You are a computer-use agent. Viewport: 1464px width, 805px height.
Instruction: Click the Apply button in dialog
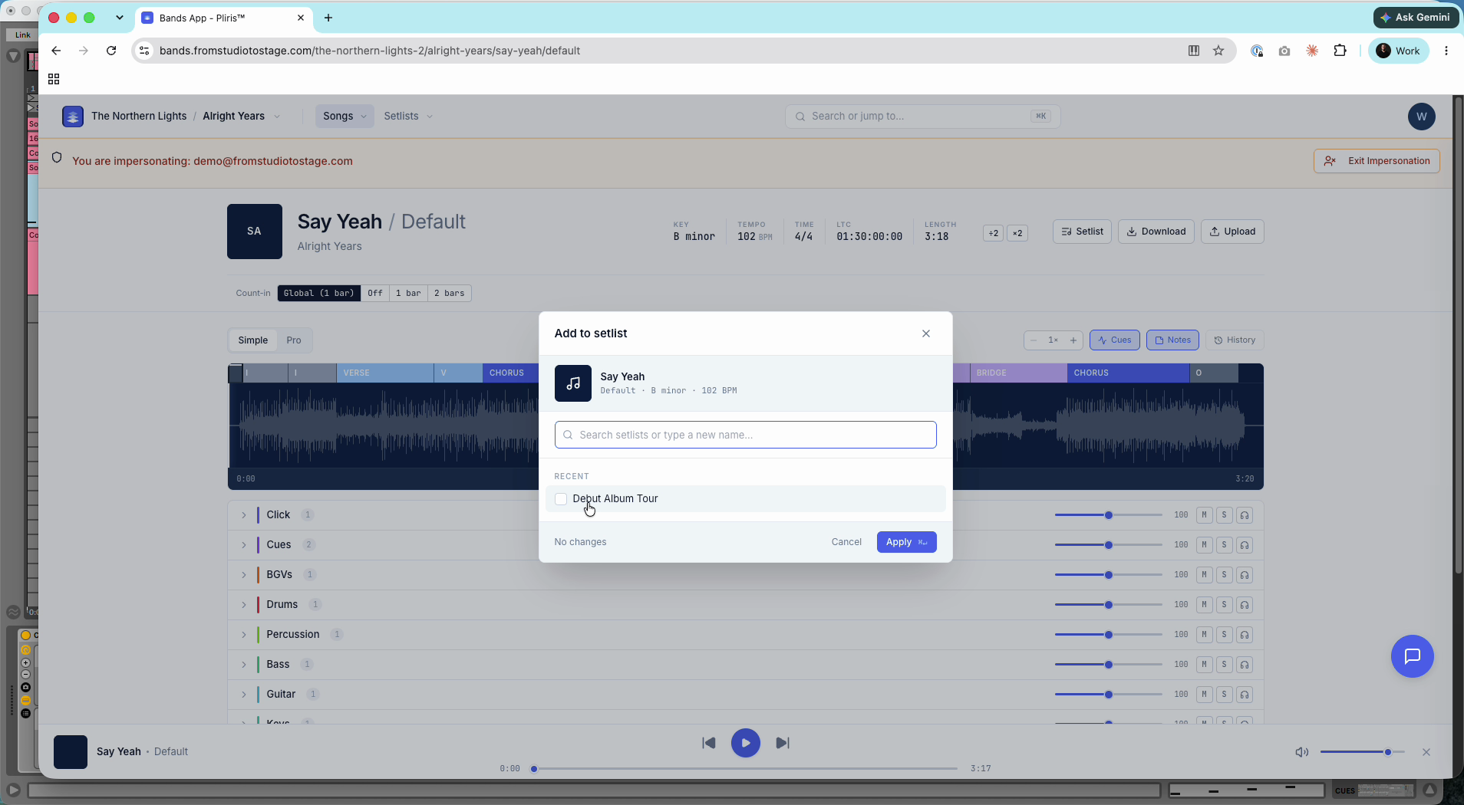pos(906,542)
